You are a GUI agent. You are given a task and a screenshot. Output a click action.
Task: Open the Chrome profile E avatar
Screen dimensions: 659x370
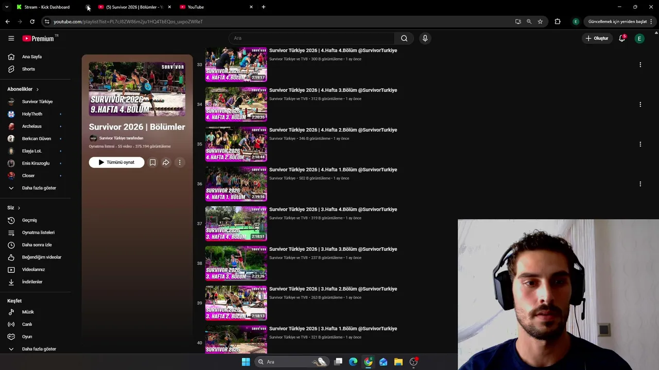[x=576, y=22]
